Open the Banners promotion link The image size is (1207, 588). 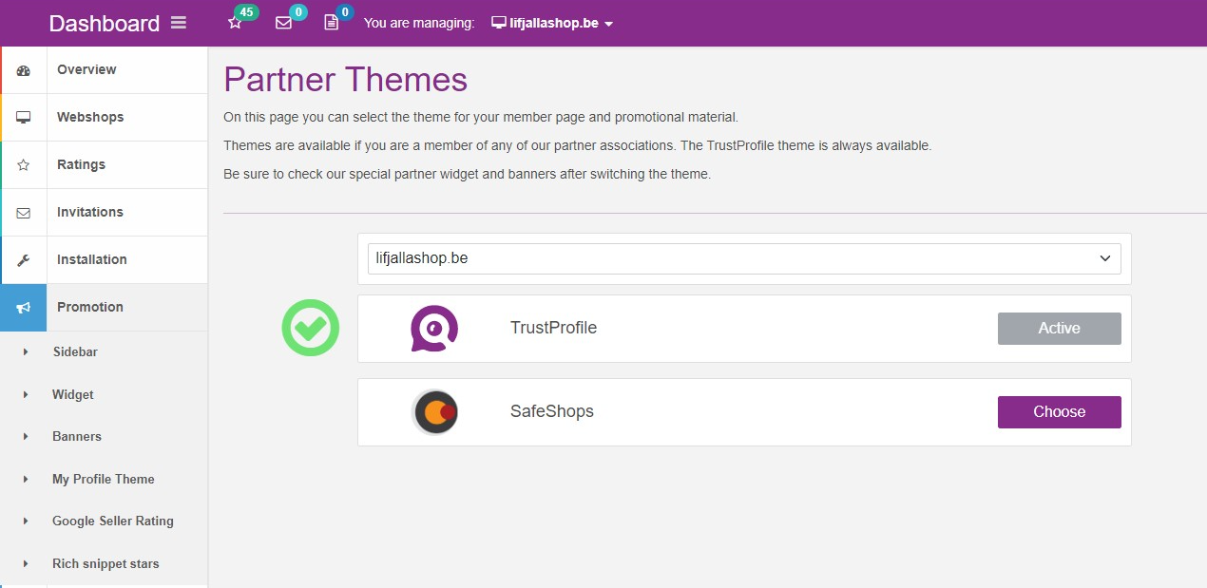[77, 437]
